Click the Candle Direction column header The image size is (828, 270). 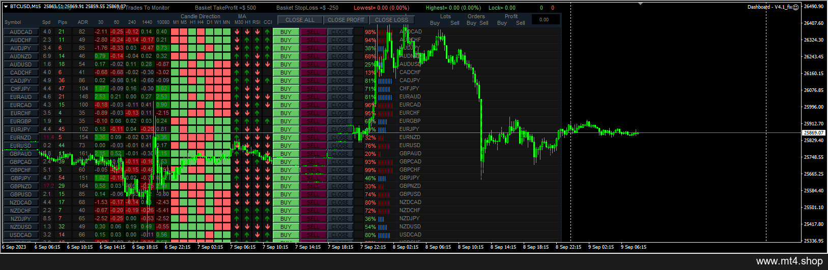(x=201, y=16)
